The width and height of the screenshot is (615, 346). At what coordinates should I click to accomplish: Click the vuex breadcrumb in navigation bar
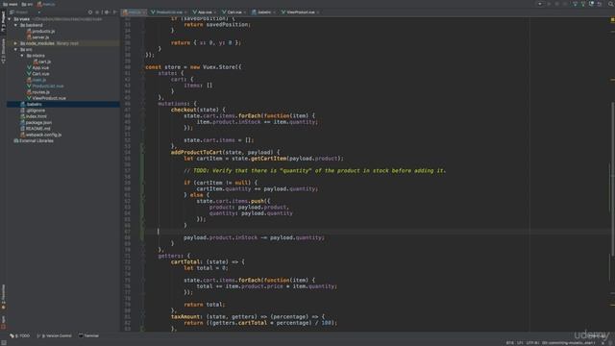tap(11, 4)
